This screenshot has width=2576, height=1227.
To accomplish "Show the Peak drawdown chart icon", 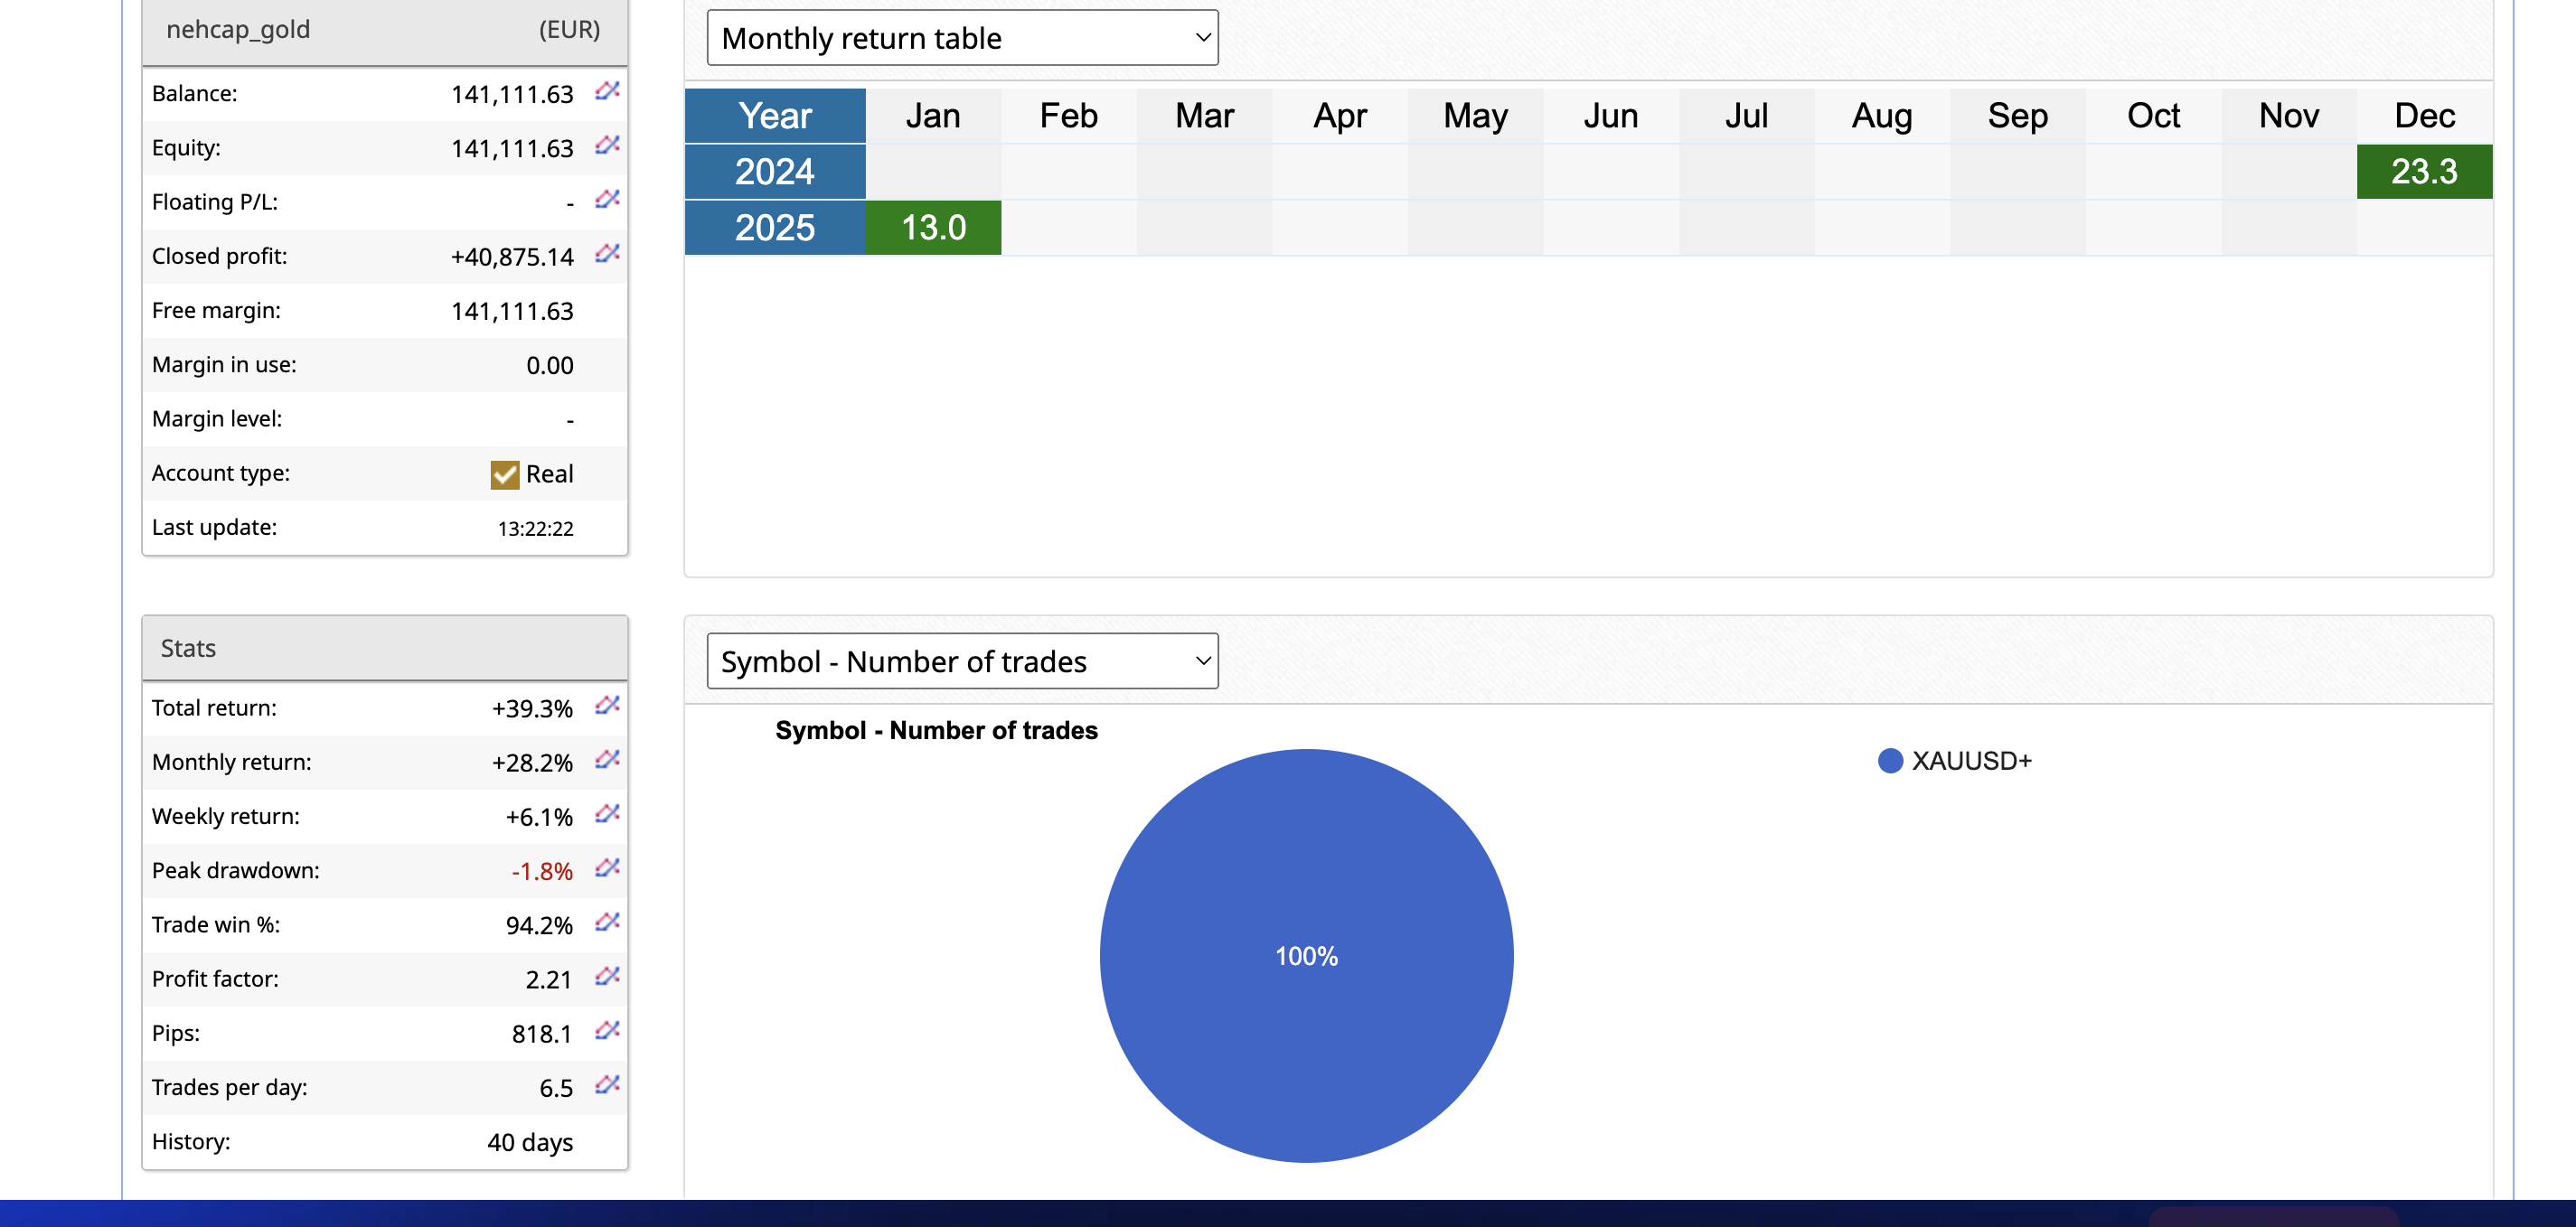I will click(x=607, y=867).
